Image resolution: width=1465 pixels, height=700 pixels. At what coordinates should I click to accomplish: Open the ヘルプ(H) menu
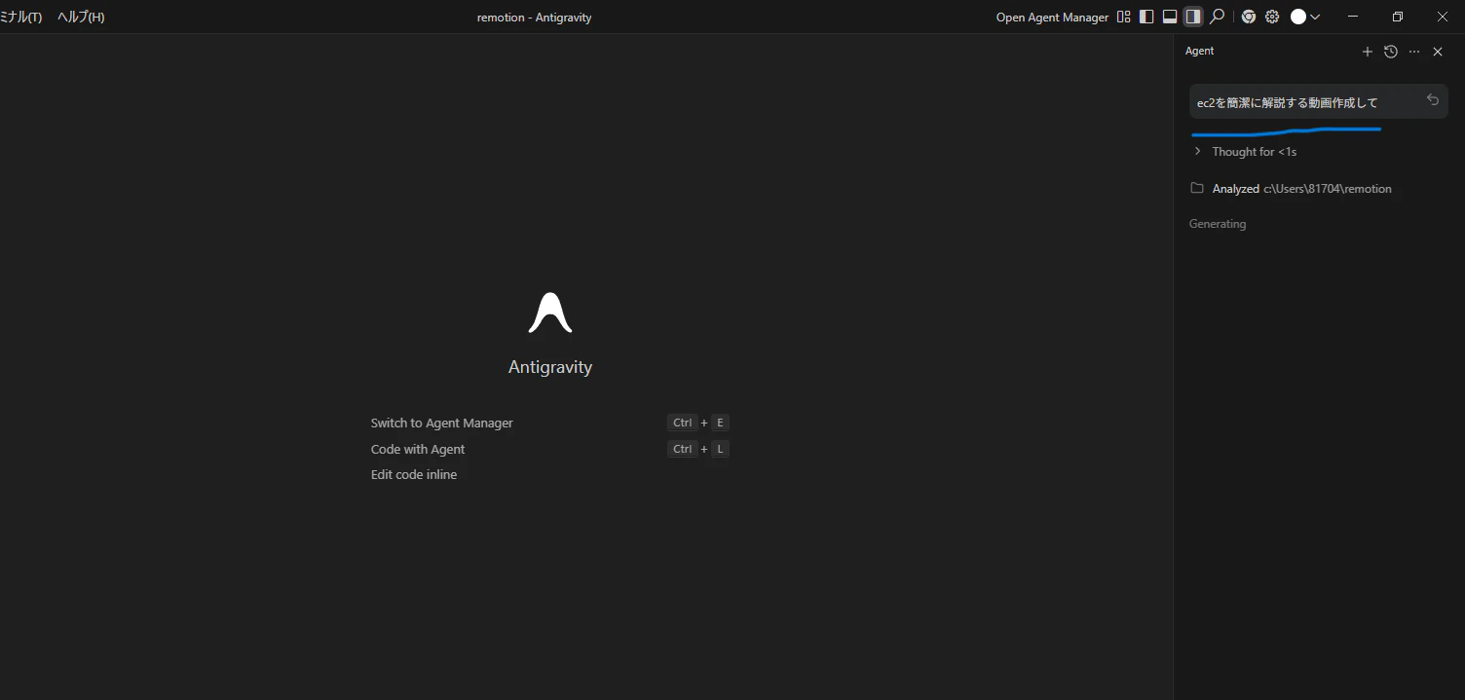[x=81, y=18]
